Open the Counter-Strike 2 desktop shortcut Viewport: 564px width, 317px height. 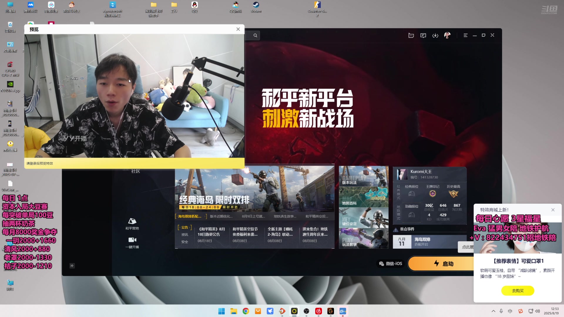(317, 9)
